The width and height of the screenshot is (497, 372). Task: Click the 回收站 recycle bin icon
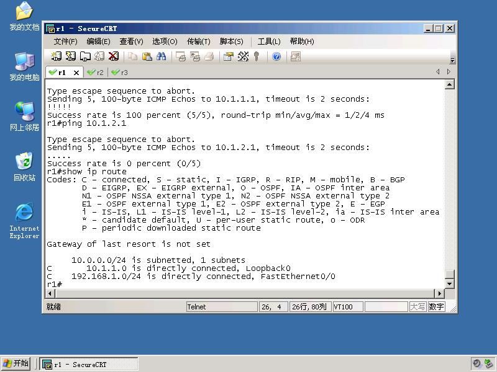pyautogui.click(x=24, y=167)
